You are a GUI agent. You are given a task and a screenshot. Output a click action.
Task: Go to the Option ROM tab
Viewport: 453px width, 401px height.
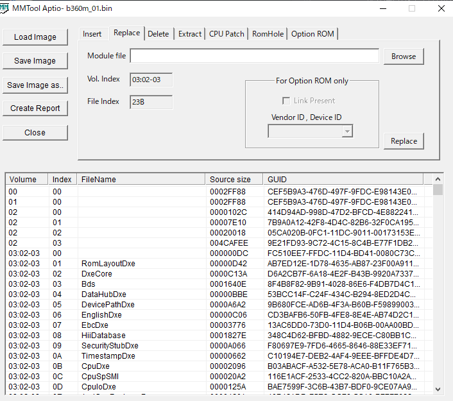pos(312,34)
